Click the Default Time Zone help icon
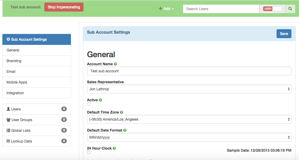 point(122,112)
